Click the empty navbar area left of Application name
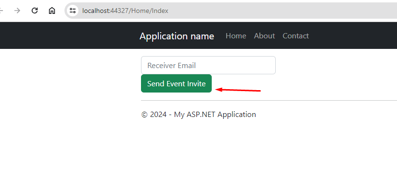 [x=68, y=35]
